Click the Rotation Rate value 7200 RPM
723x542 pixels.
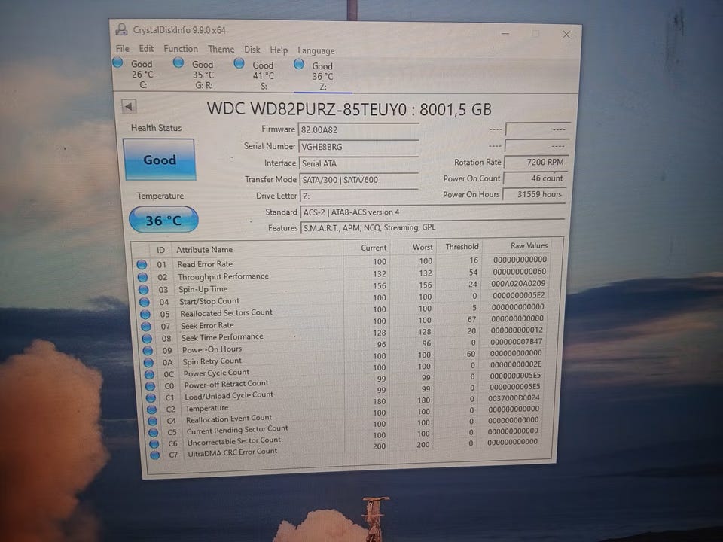(x=535, y=163)
